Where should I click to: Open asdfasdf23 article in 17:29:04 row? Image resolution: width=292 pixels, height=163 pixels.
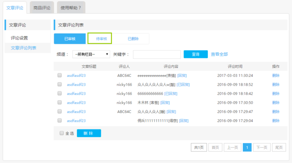tap(76, 121)
